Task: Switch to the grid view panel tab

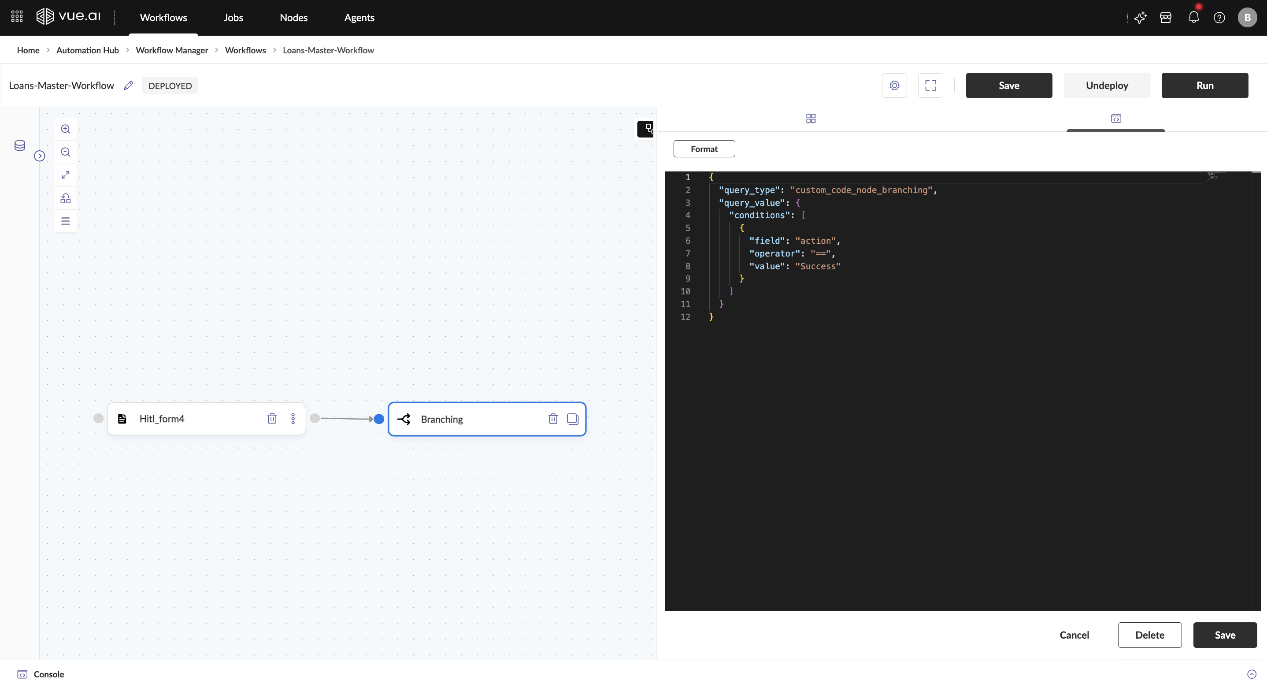Action: click(811, 119)
